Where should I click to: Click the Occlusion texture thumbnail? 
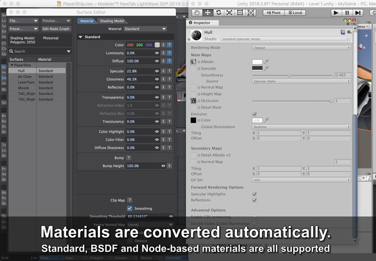(x=193, y=101)
